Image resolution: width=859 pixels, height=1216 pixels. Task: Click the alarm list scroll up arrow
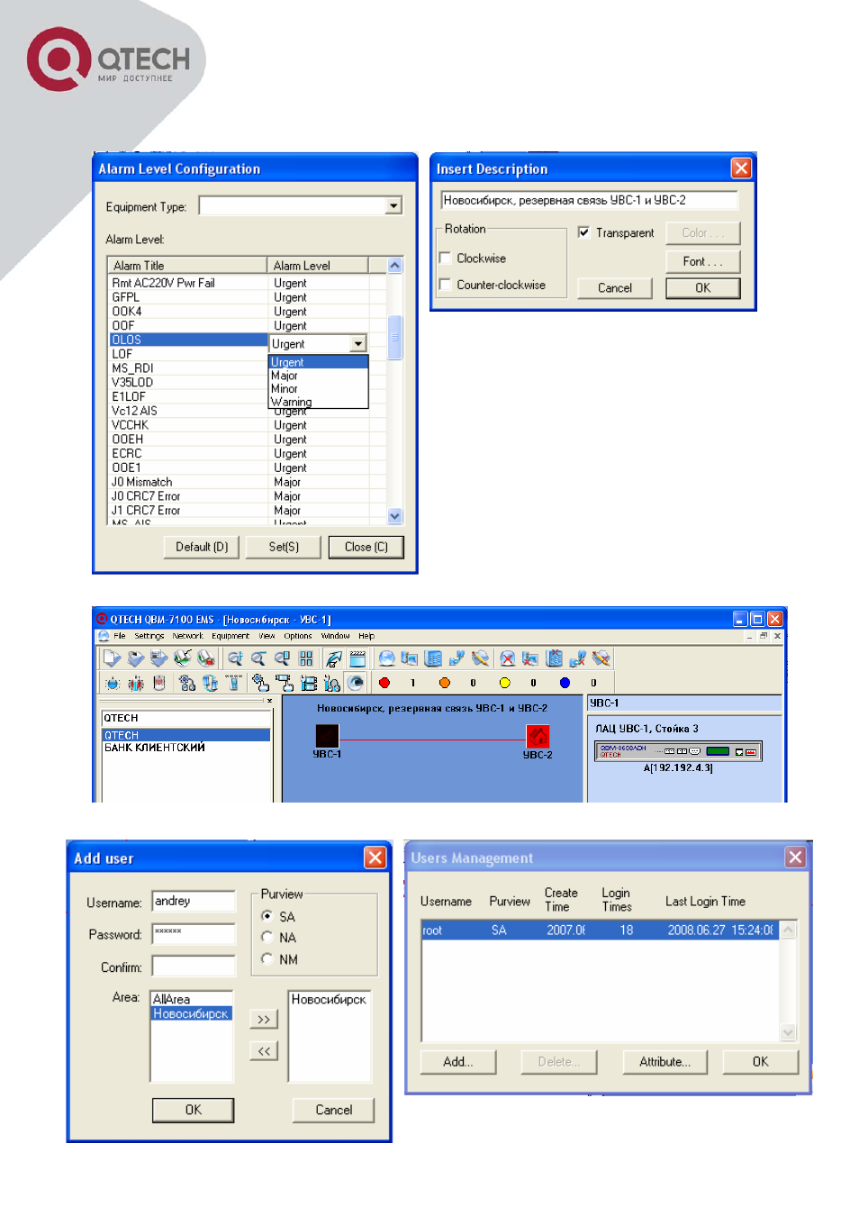click(x=394, y=265)
